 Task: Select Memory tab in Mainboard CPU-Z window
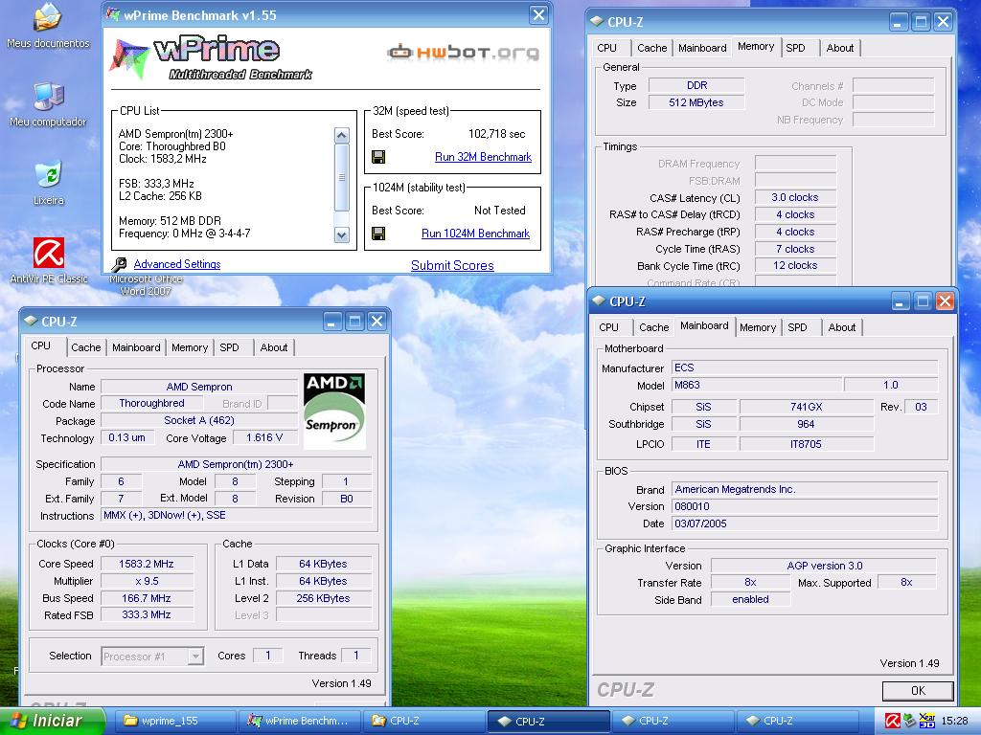click(x=758, y=327)
